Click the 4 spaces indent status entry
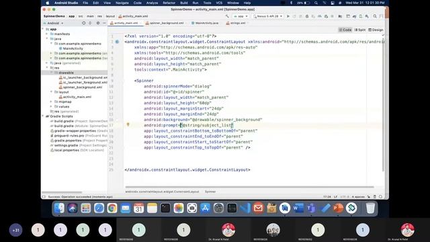The image size is (430, 242). [x=358, y=197]
